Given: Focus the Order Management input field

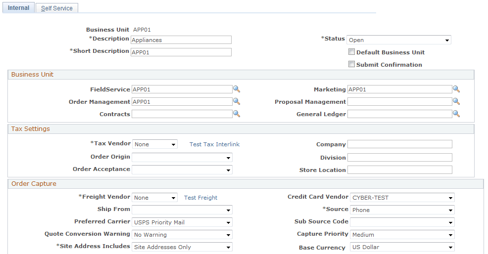Looking at the screenshot, I should coord(182,102).
